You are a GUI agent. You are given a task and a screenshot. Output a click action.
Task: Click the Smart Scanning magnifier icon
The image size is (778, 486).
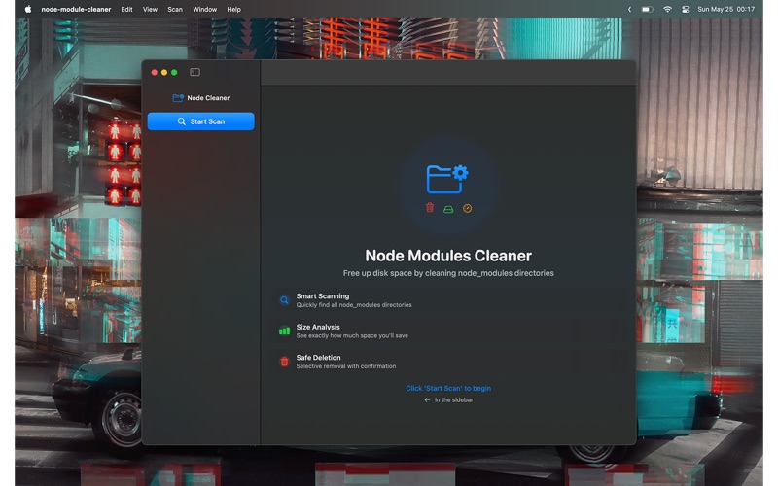pos(284,300)
